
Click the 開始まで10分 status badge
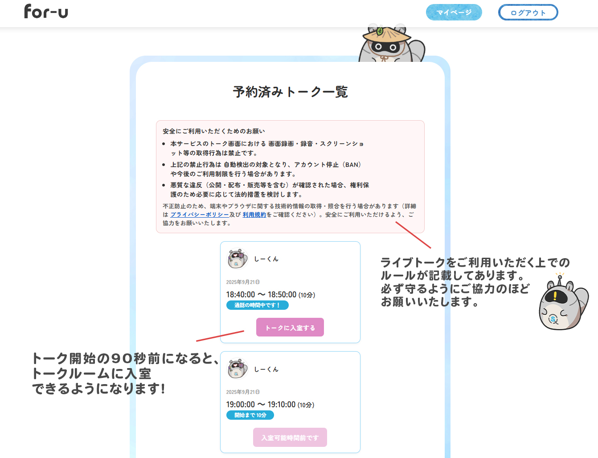pyautogui.click(x=250, y=415)
